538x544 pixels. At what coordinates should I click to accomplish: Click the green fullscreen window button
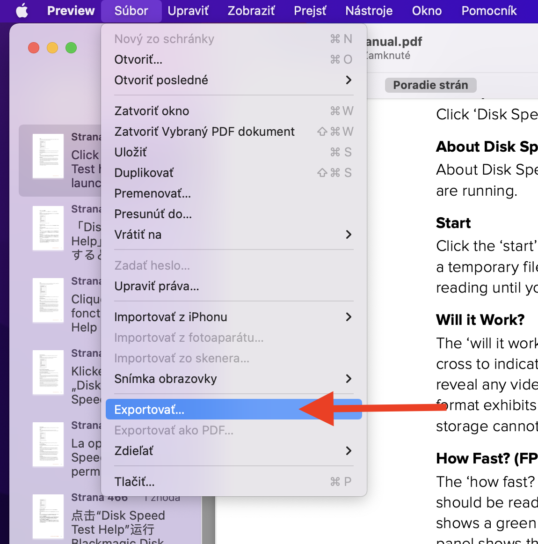[71, 48]
